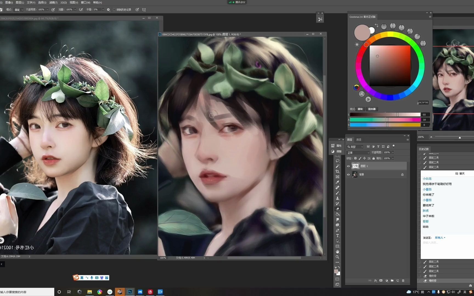Select the Sponge tool

pos(337,225)
